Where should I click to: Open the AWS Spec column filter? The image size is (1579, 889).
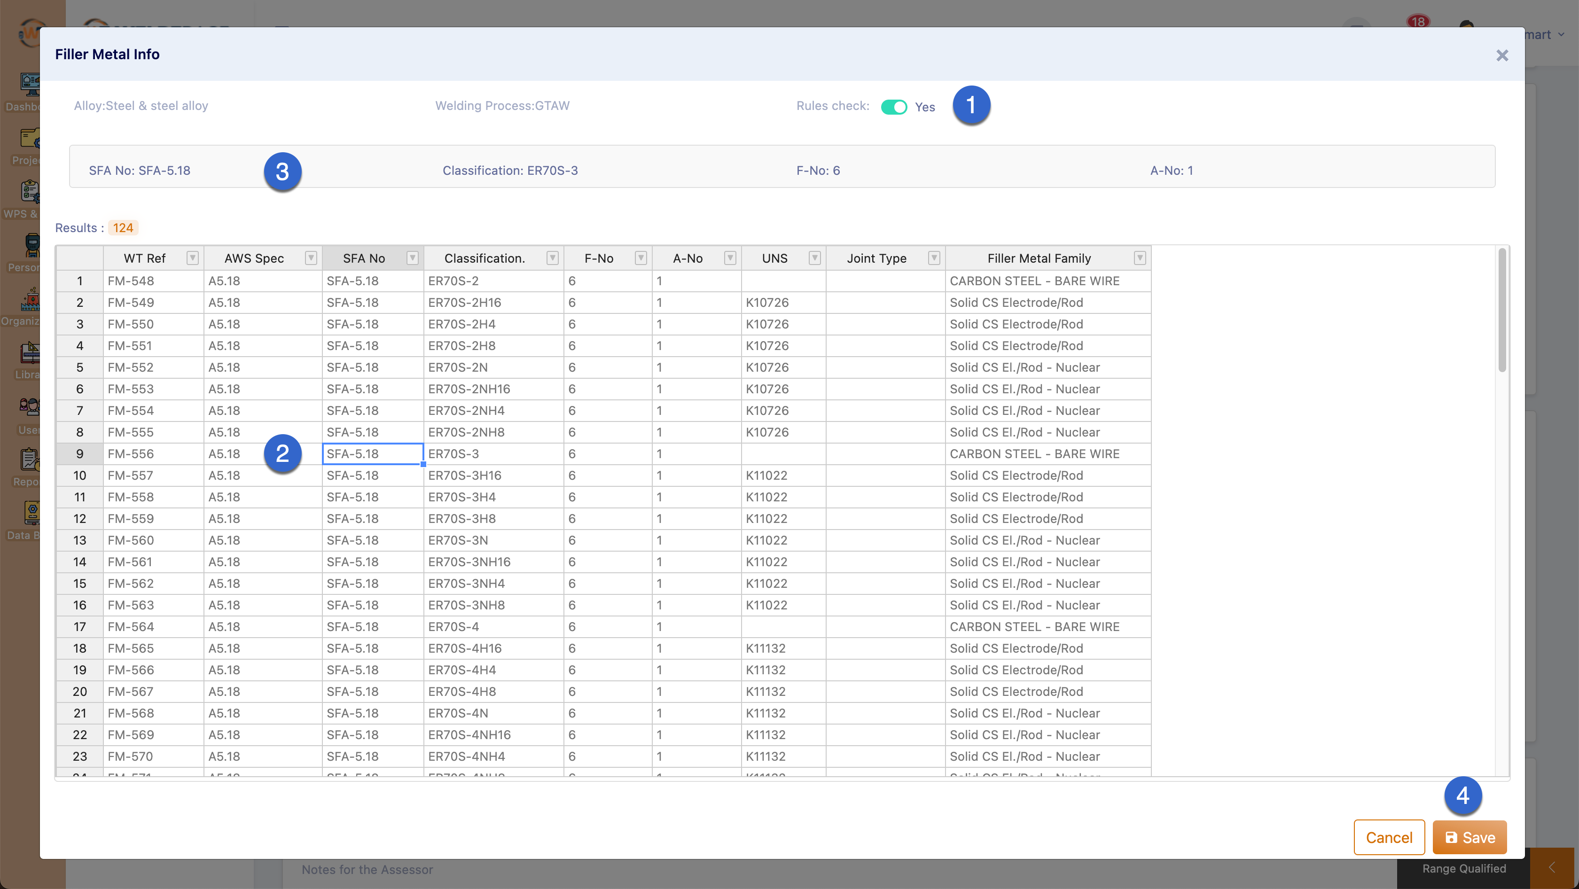311,258
